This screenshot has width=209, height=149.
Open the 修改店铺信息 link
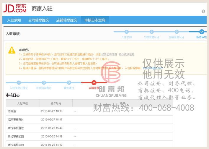pyautogui.click(x=127, y=54)
